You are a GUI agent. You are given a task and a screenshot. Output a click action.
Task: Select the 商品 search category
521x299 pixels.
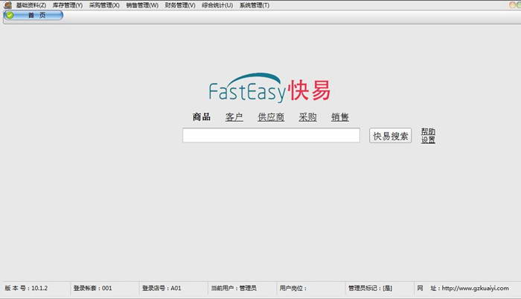click(202, 117)
